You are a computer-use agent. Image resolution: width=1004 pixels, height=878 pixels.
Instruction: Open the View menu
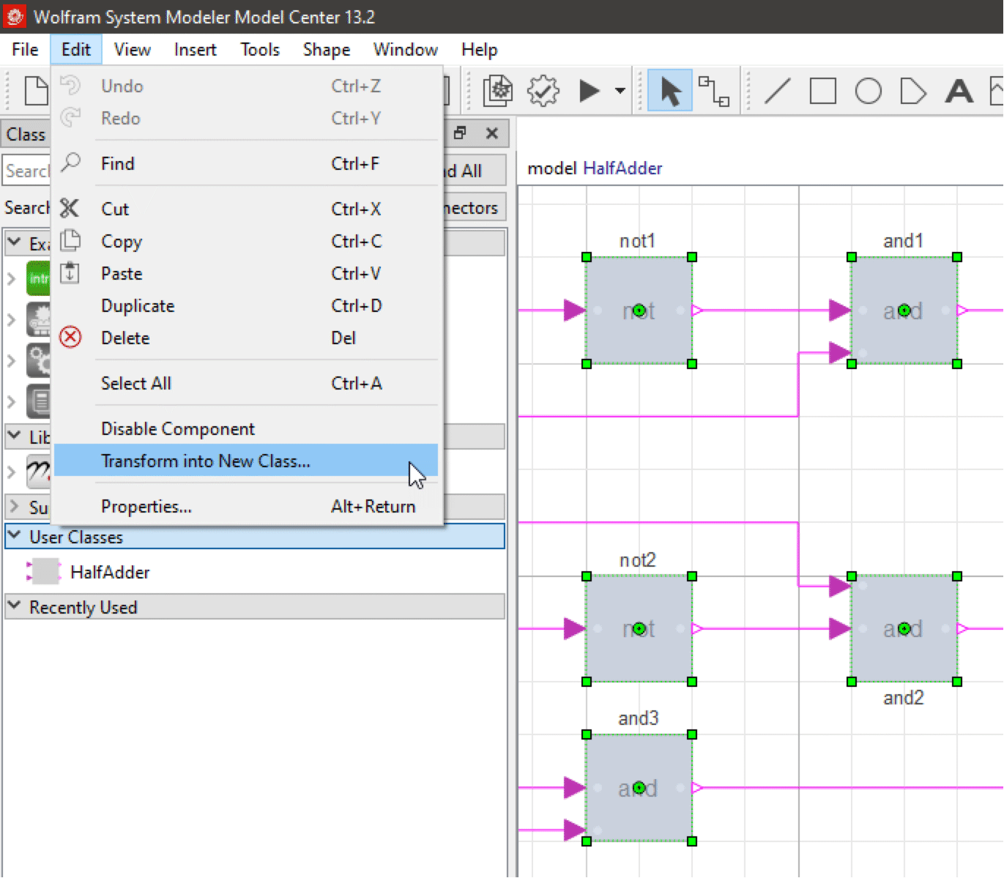click(133, 50)
